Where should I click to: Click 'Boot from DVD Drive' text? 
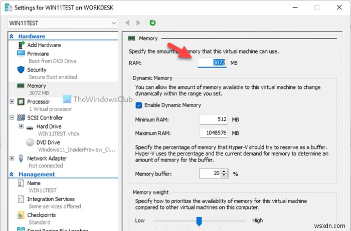pyautogui.click(x=52, y=61)
